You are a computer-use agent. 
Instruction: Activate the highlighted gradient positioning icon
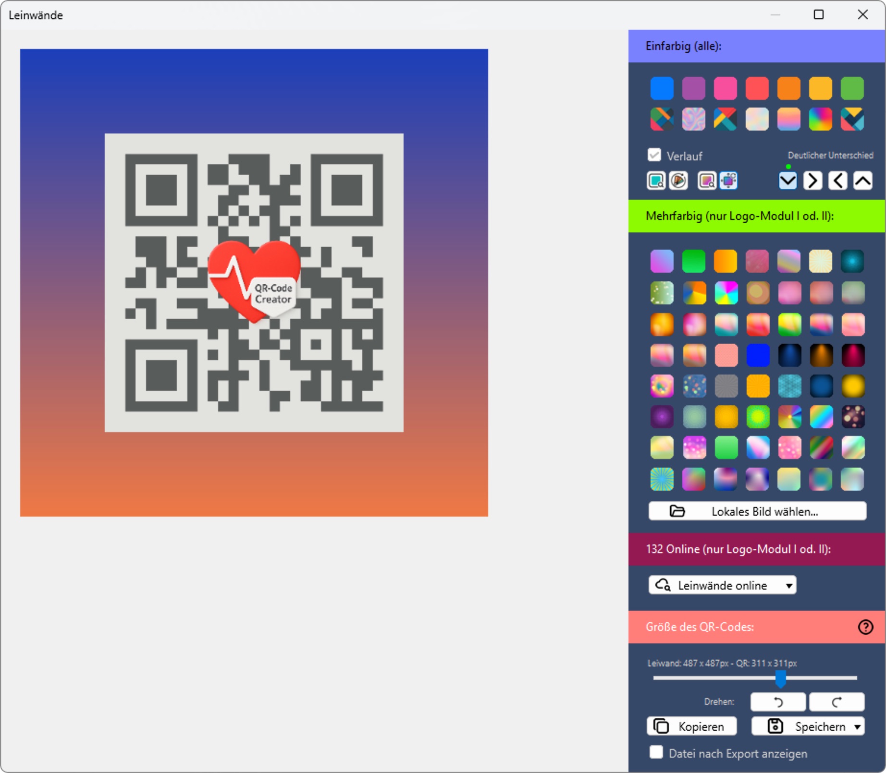tap(729, 181)
